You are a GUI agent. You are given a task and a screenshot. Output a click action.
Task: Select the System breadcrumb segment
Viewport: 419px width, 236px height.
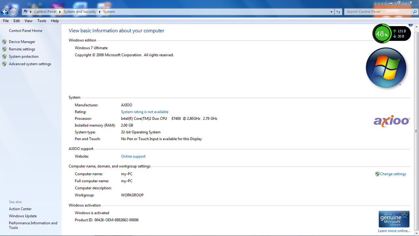(x=109, y=12)
